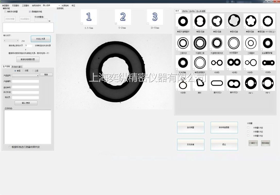Toggle the 语音播报功能 checkbox
Image resolution: width=280 pixels, height=195 pixels.
point(30,12)
